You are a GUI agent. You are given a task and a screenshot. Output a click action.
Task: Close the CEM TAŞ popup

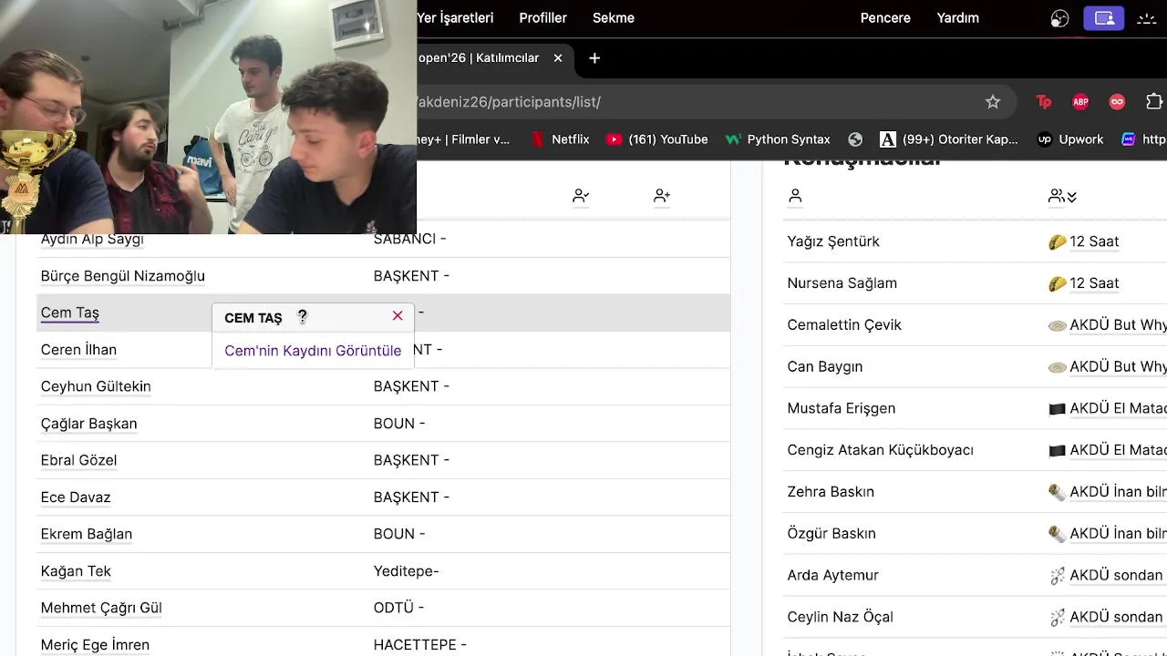pyautogui.click(x=398, y=315)
